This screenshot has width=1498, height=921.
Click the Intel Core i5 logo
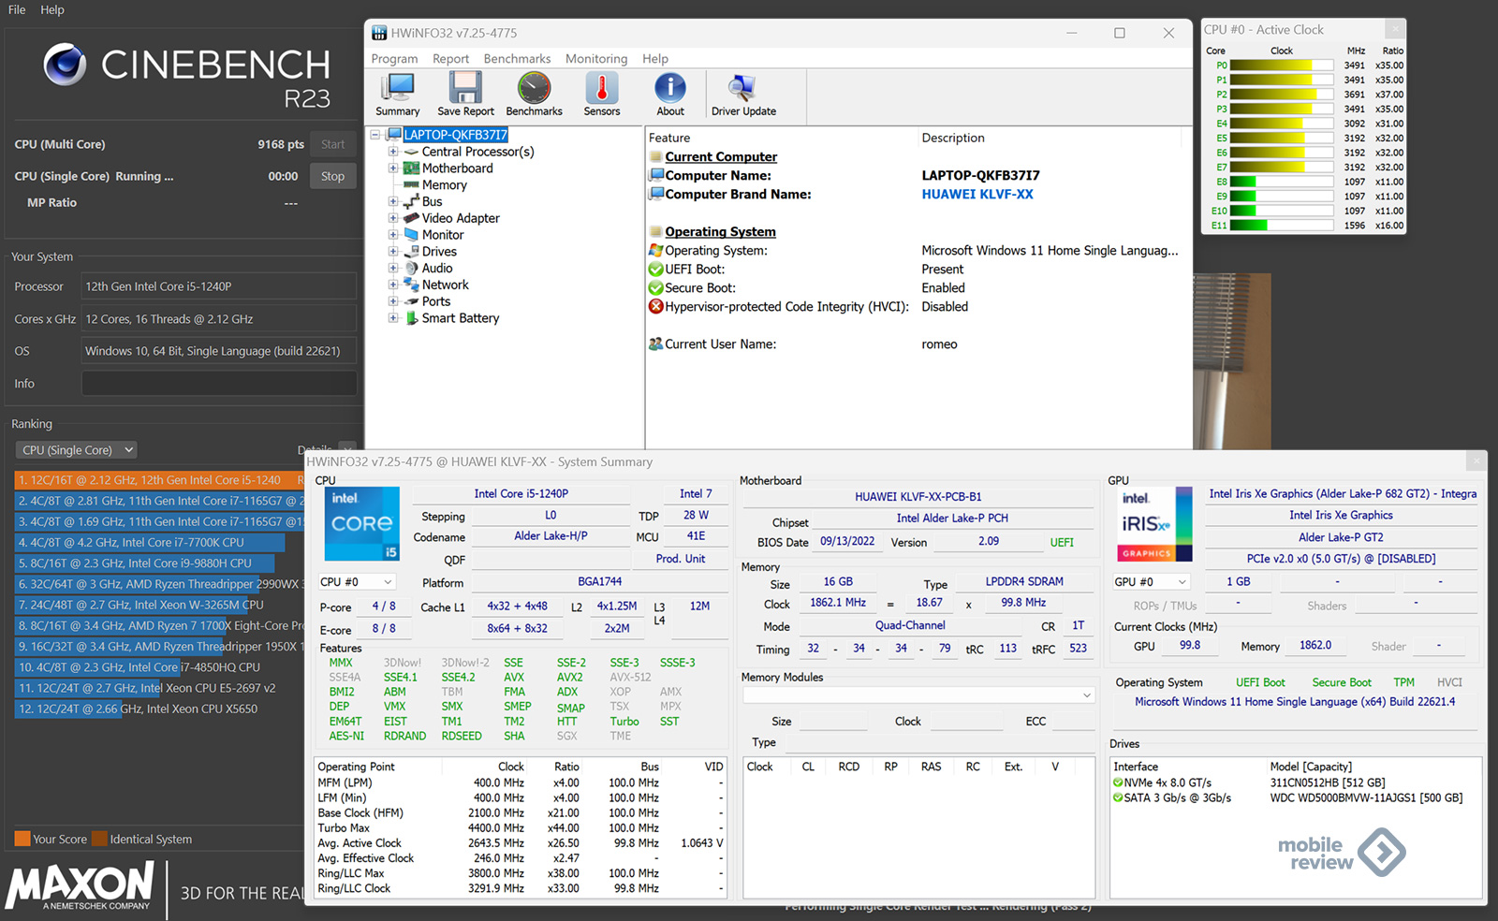tap(361, 523)
